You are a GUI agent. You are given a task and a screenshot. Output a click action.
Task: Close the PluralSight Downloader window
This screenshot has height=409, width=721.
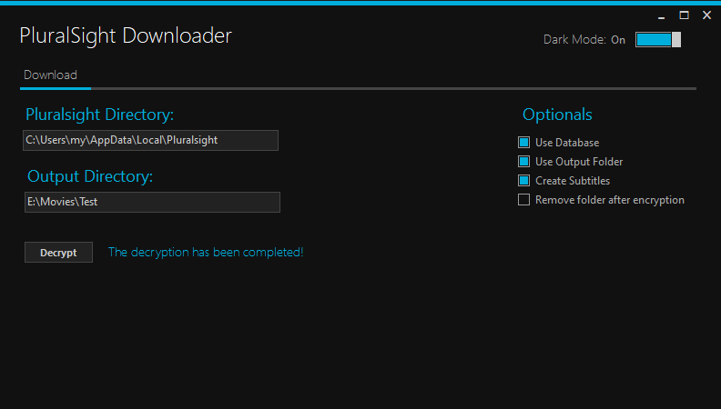coord(707,15)
